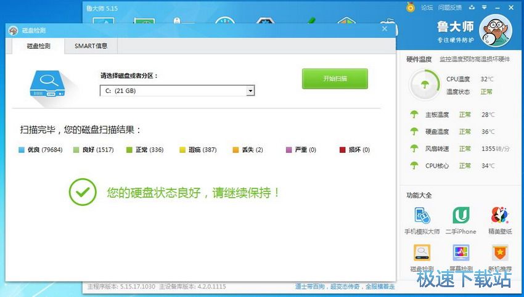
Task: Click the 主程序版本 5.15.17.1030 text
Action: pyautogui.click(x=121, y=287)
